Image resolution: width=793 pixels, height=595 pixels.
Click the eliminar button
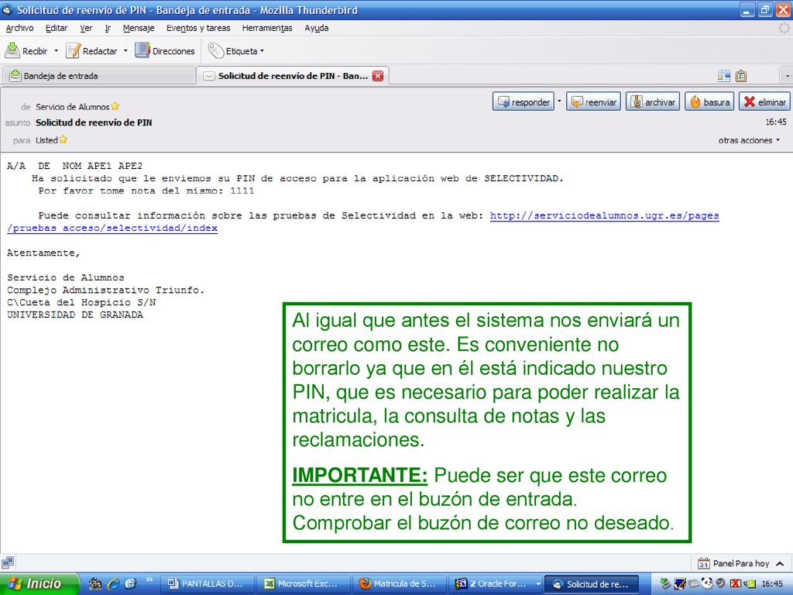tap(764, 101)
